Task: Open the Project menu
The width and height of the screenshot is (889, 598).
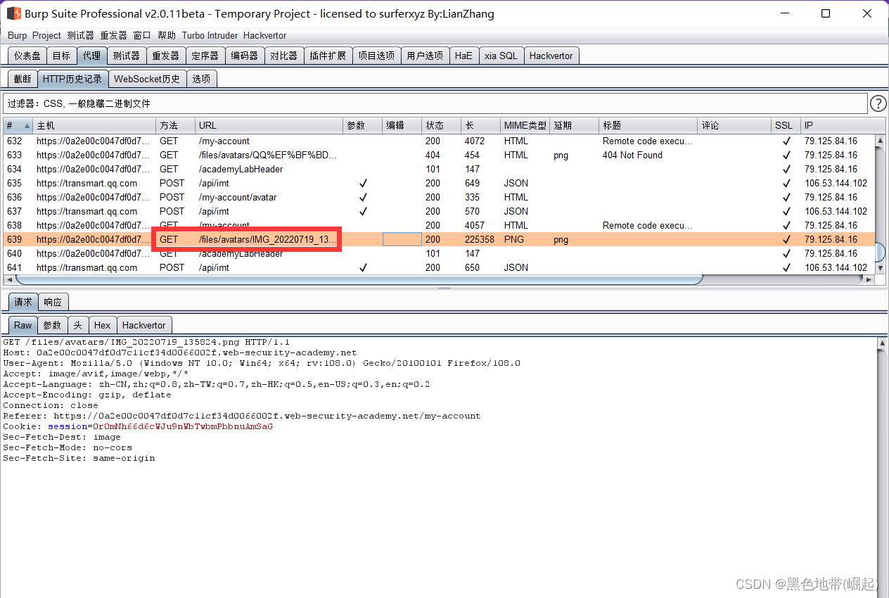Action: tap(47, 35)
